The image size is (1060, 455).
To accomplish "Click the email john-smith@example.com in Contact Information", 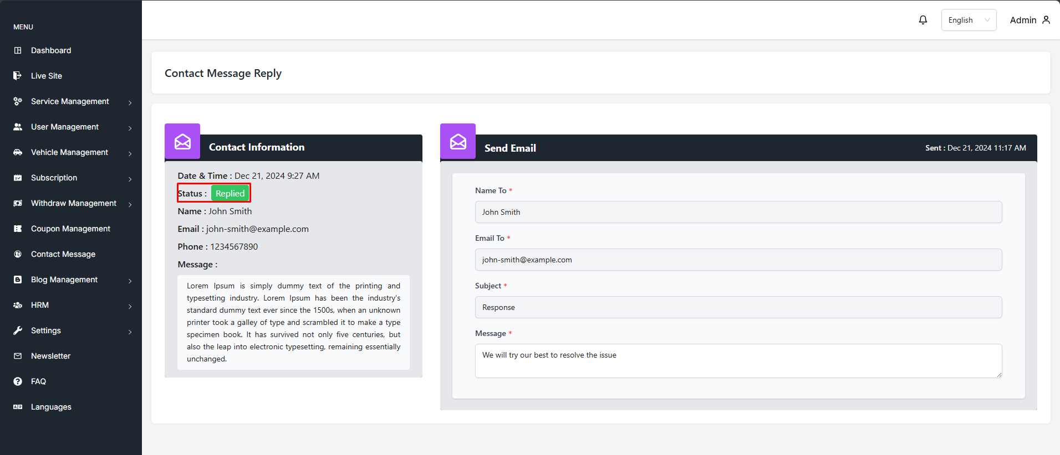I will pyautogui.click(x=257, y=229).
